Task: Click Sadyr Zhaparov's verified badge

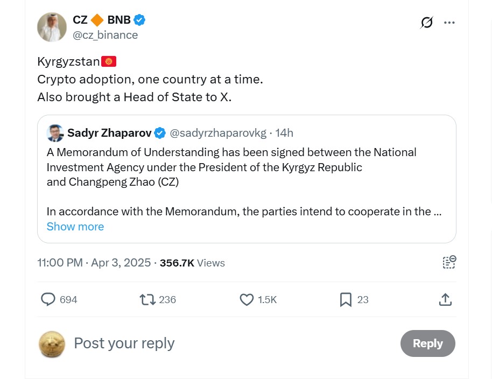Action: click(160, 133)
